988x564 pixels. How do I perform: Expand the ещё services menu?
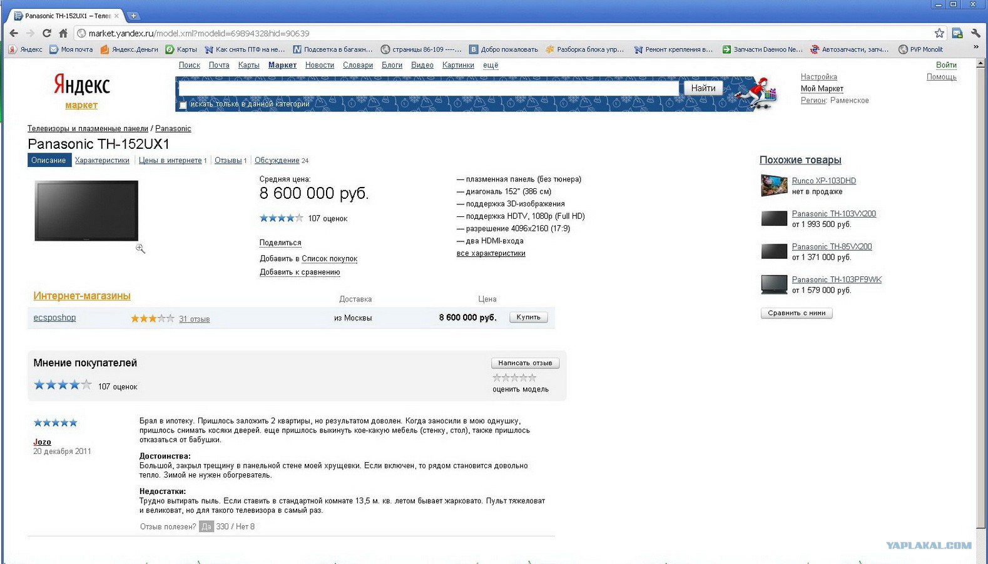pyautogui.click(x=491, y=65)
